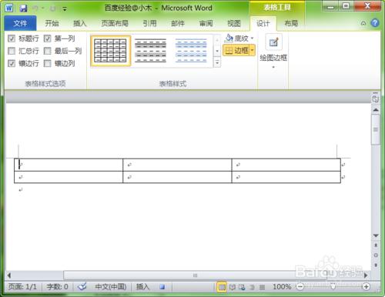Screen dimensions: 385x297
Task: Click the macro record icon in status bar
Action: click(162, 287)
